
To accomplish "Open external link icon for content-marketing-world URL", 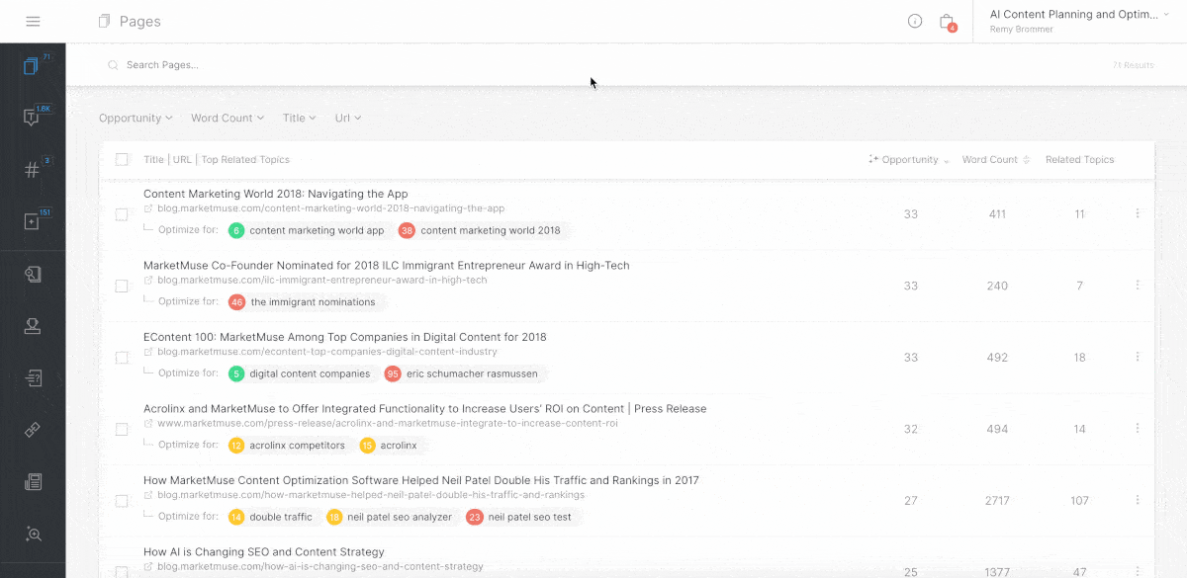I will (148, 208).
